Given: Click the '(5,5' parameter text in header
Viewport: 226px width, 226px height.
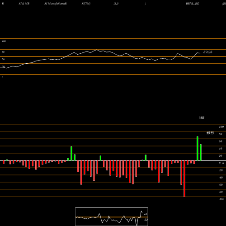Looking at the screenshot, I should click(x=116, y=4).
